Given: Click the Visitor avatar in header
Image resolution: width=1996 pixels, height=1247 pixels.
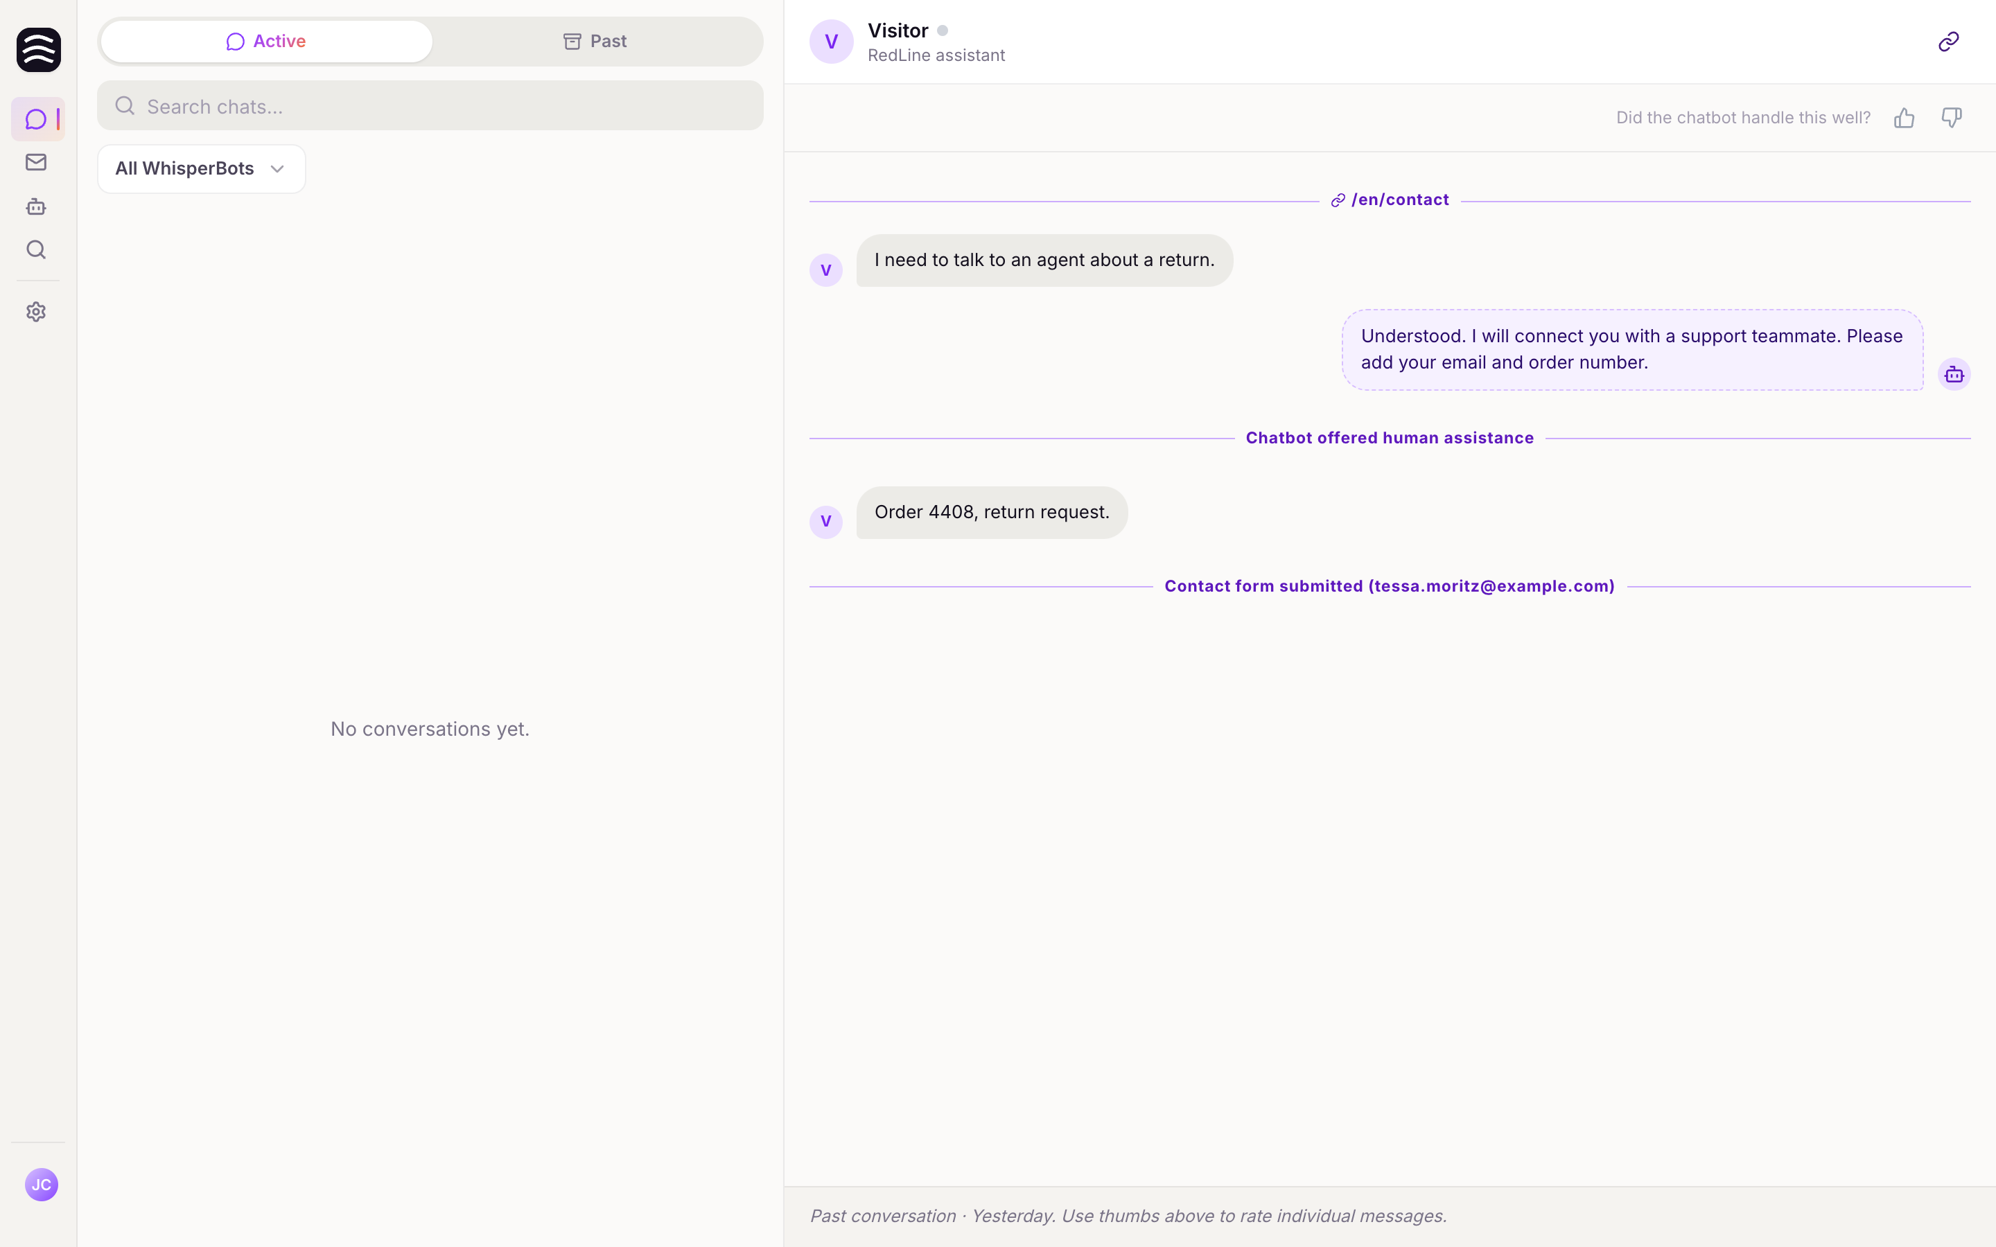Looking at the screenshot, I should 832,42.
